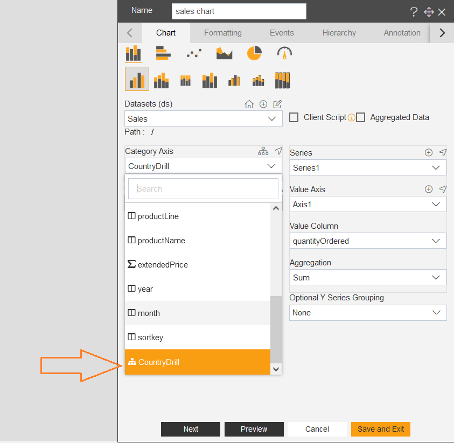Switch to the Formatting tab

coord(222,33)
